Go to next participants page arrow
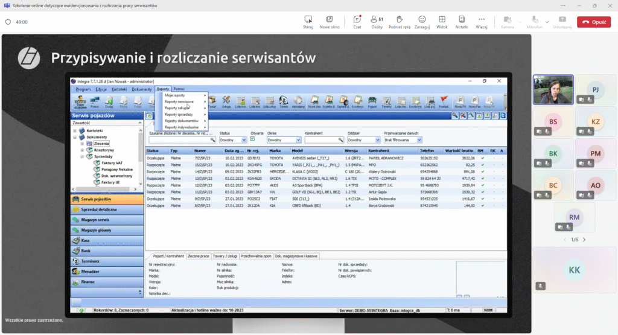 click(x=584, y=240)
